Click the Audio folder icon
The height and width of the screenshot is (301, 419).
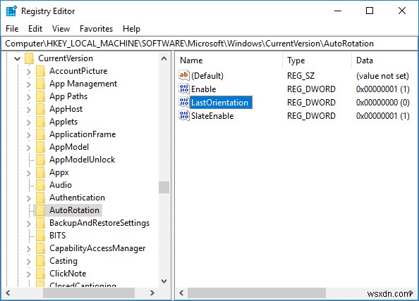point(40,185)
